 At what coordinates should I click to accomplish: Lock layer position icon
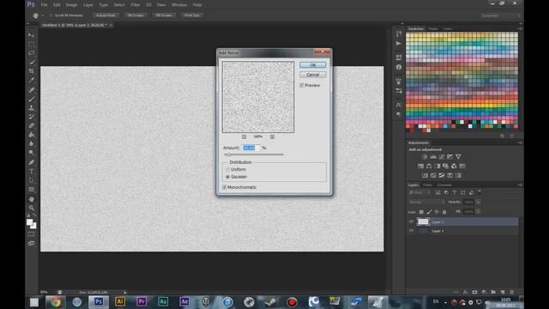tap(437, 212)
